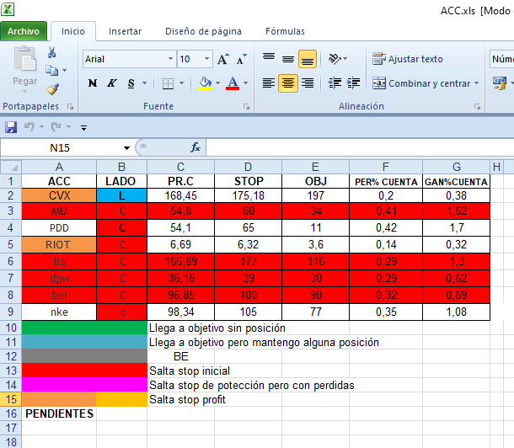Viewport: 514px width, 448px height.
Task: Align text left
Action: point(269,83)
